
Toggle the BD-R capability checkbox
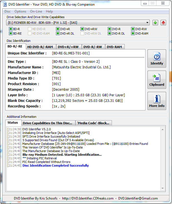point(11,29)
